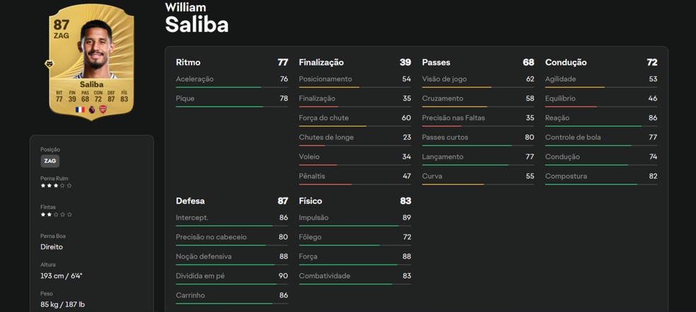Click the Fintas star rating
The width and height of the screenshot is (696, 312).
(x=56, y=214)
